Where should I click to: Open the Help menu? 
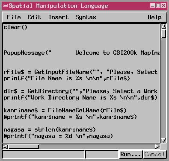pos(154,18)
